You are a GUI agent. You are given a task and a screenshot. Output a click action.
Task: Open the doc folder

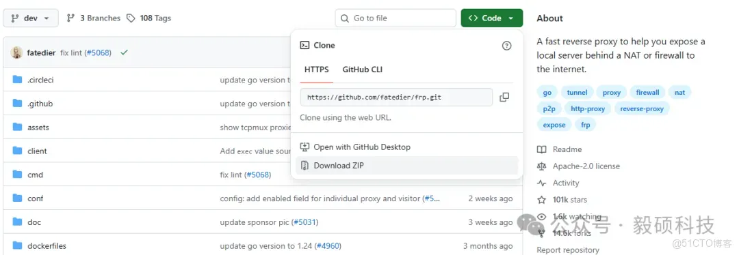34,222
